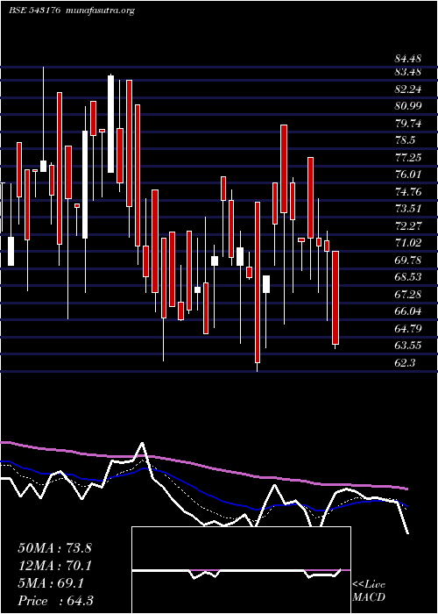Click the 69.78 price level label
The width and height of the screenshot is (438, 614).
(x=407, y=260)
